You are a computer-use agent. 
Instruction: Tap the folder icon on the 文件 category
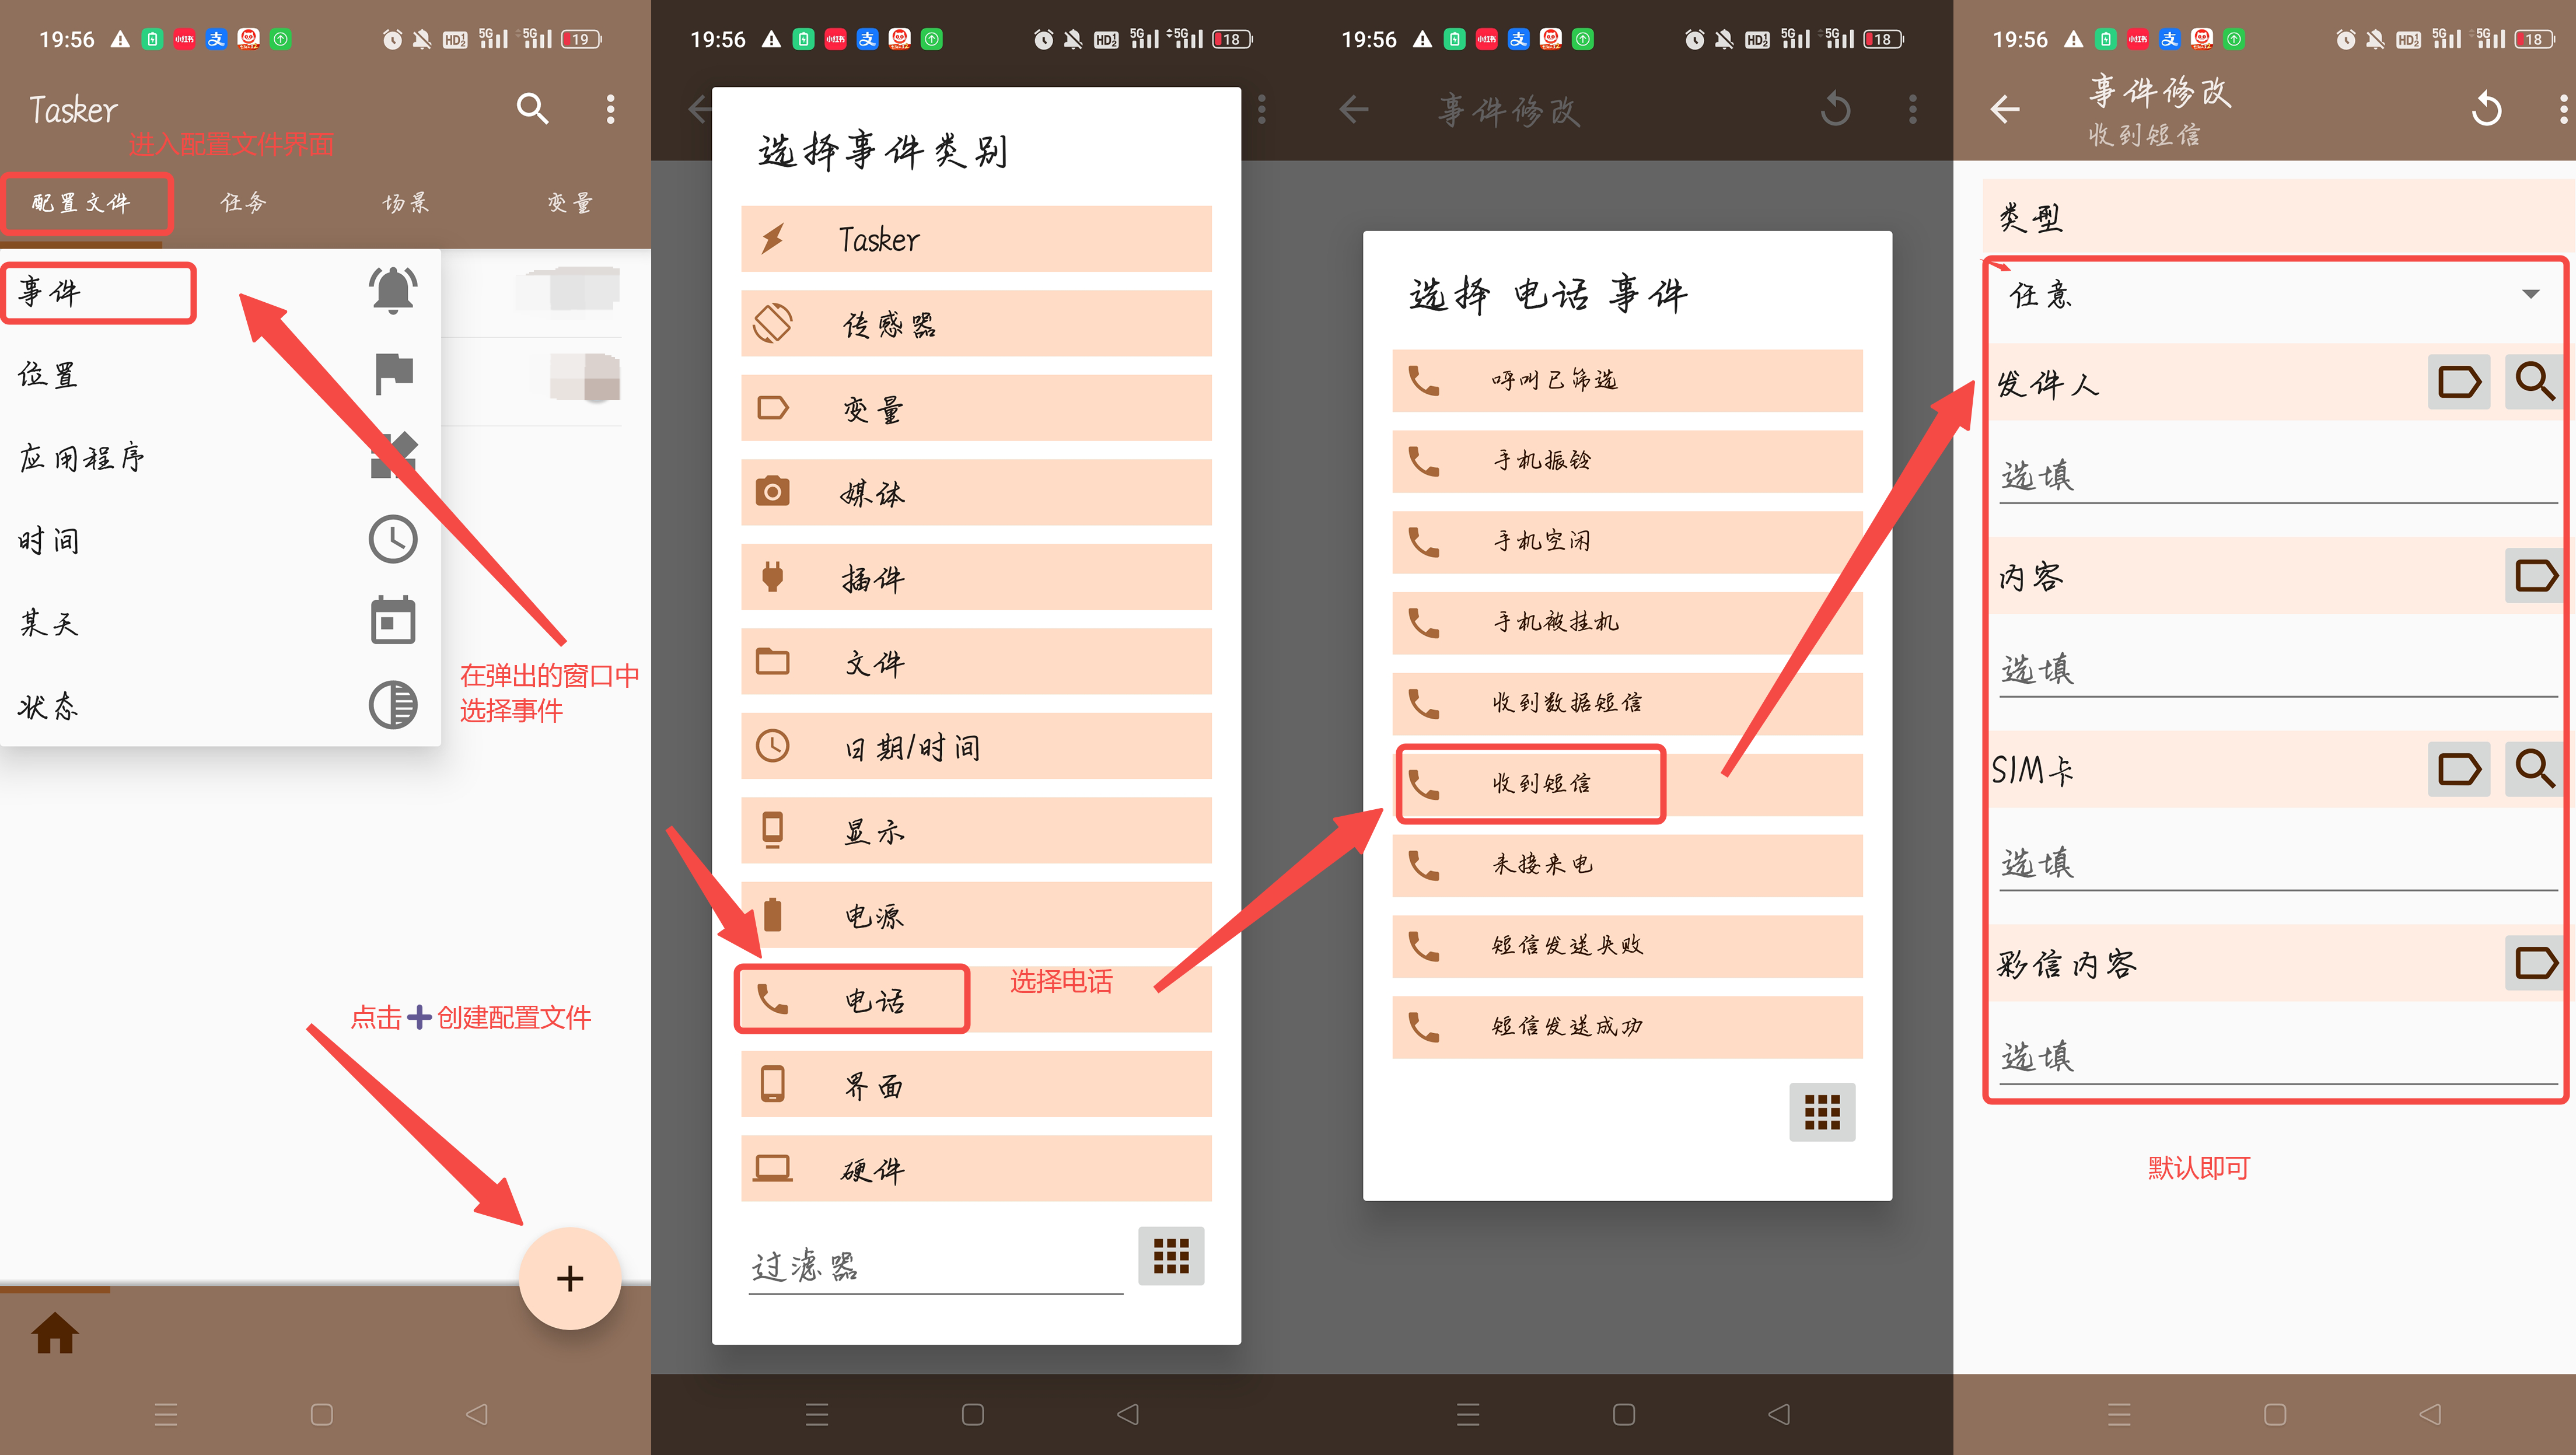(x=772, y=661)
